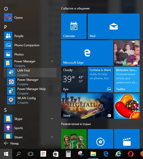The height and width of the screenshot is (159, 143).
Task: Open Store from the taskbar
Action: [56, 154]
